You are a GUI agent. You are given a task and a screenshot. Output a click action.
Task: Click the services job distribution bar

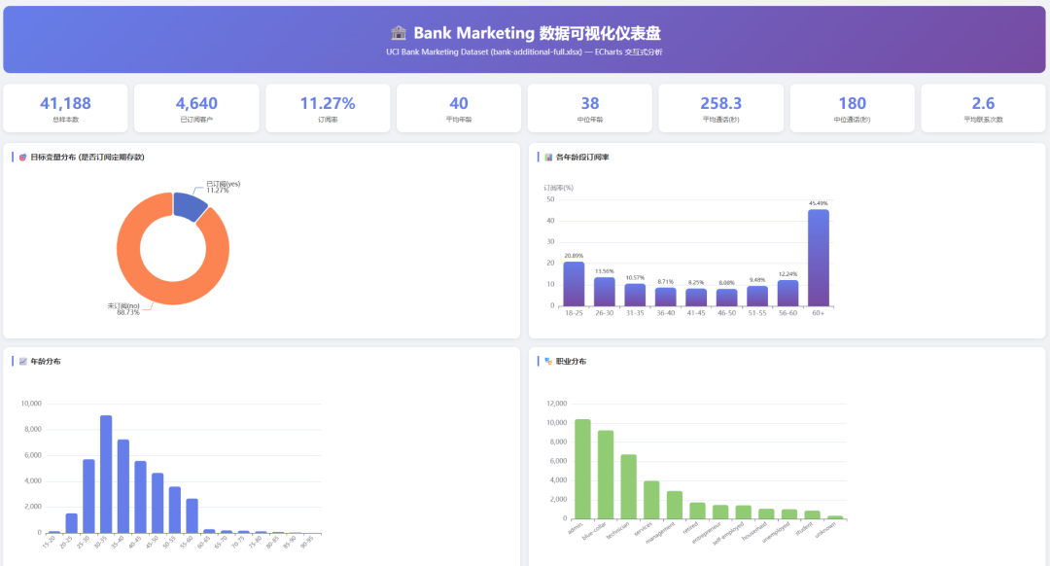[x=651, y=500]
